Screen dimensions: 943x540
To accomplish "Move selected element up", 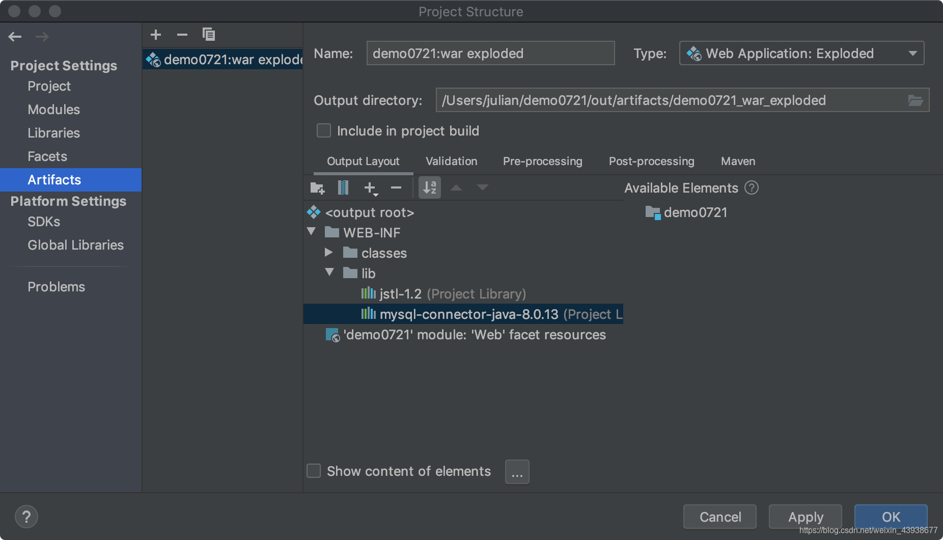I will point(456,188).
